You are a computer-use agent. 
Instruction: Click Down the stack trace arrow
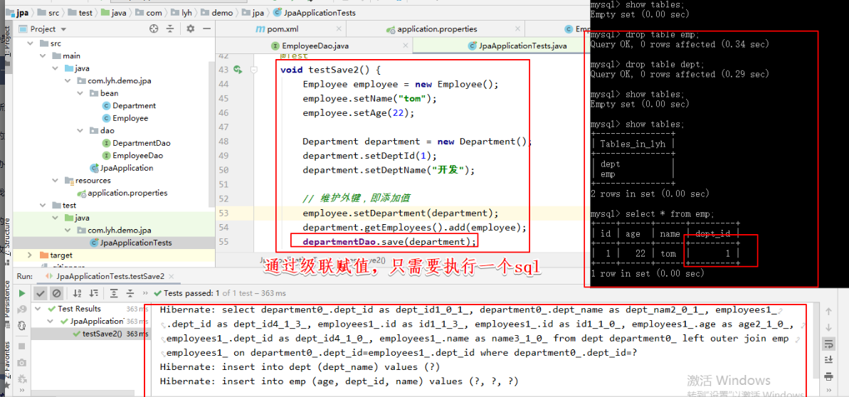point(828,327)
